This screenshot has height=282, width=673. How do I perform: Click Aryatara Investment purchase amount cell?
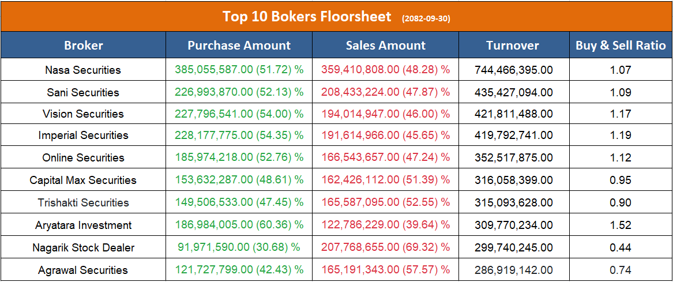point(239,225)
